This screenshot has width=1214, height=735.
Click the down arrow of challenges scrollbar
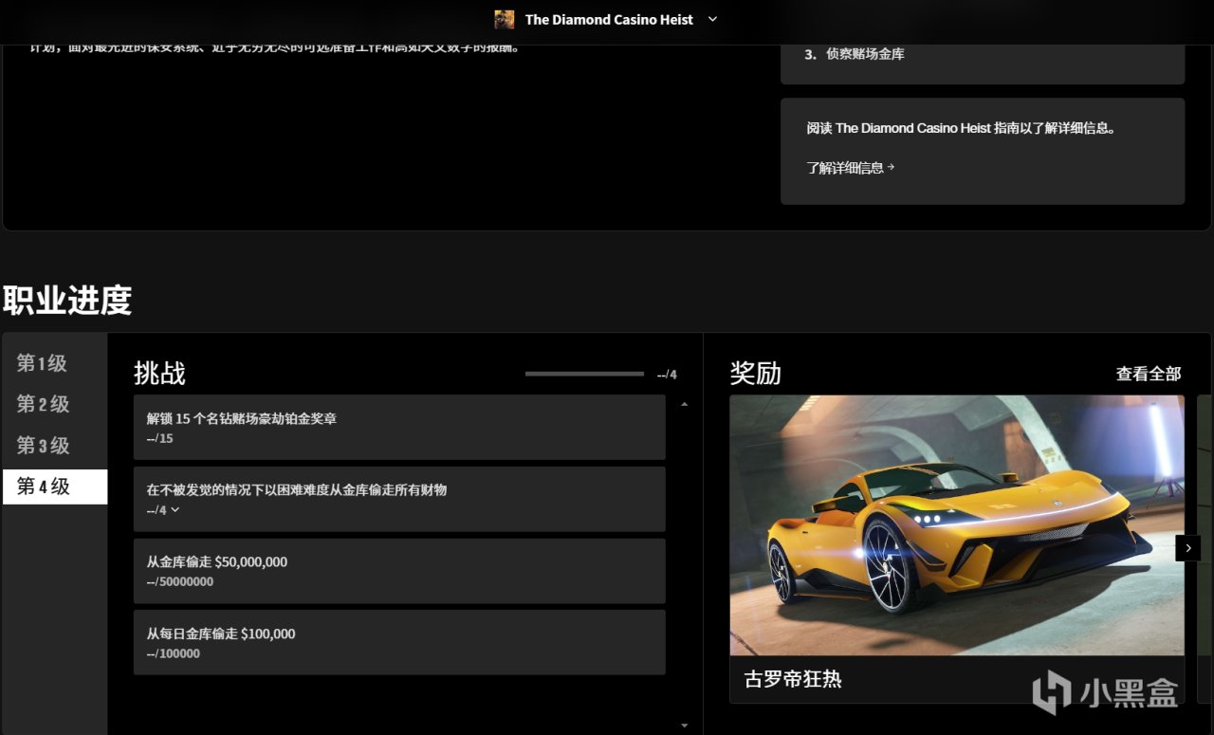(x=685, y=726)
